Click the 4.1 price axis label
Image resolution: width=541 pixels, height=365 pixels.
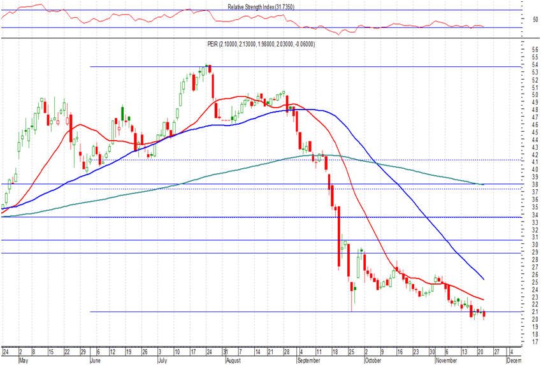tap(535, 162)
